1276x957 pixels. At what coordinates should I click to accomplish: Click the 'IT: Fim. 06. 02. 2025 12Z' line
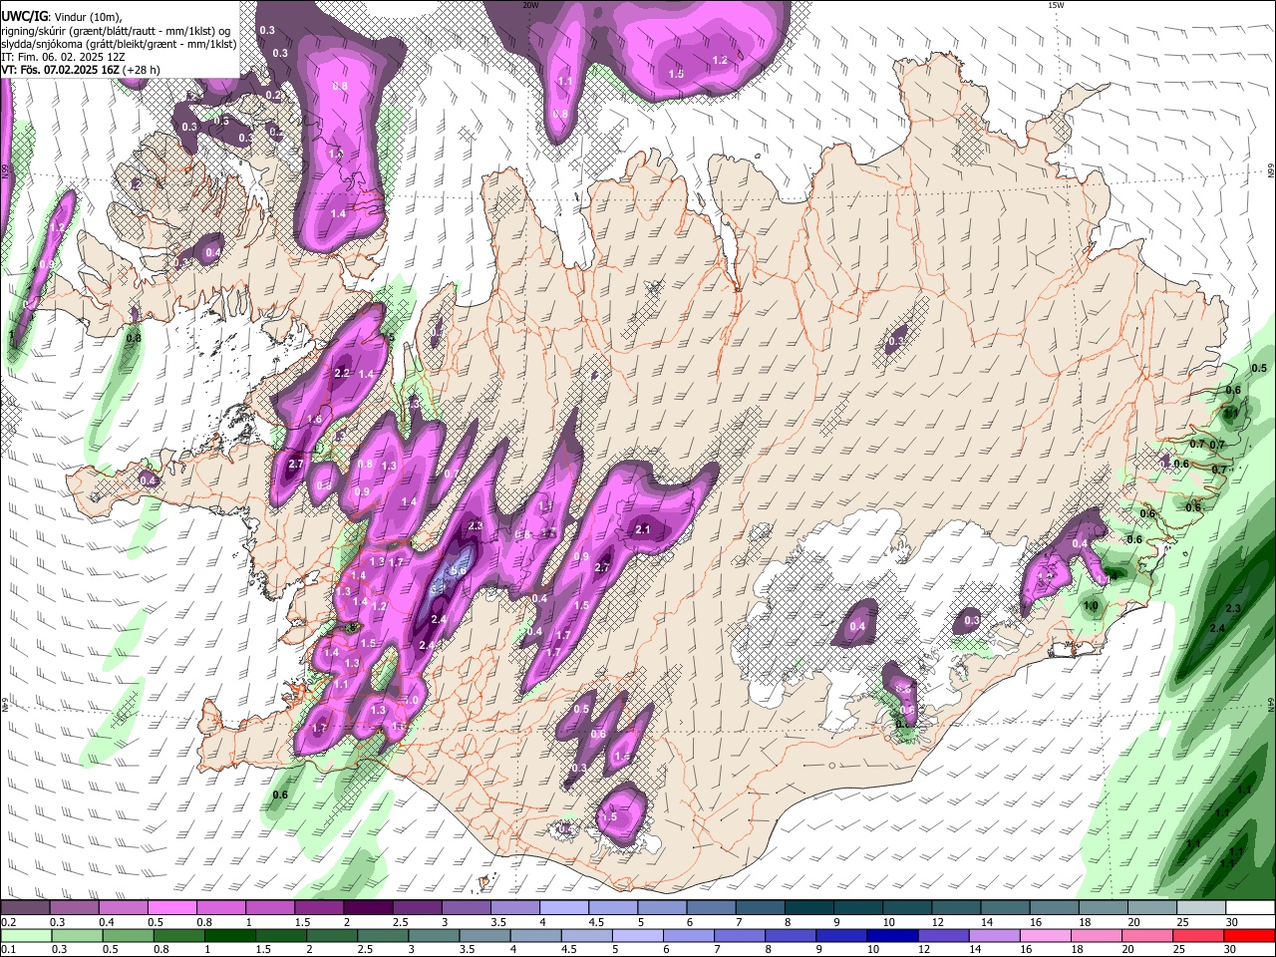pyautogui.click(x=63, y=58)
